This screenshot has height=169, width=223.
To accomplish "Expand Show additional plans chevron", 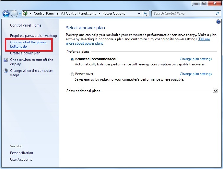I will [215, 91].
